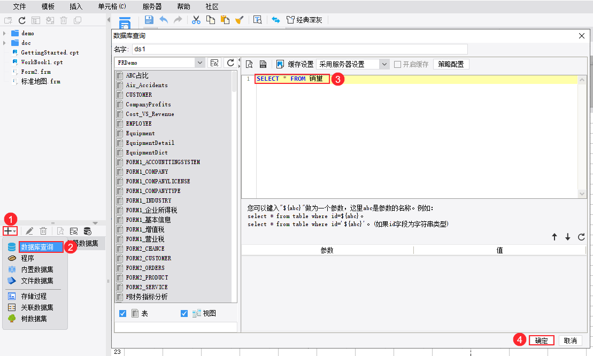593x356 pixels.
Task: Click the edit pencil icon in dataset panel
Action: [29, 231]
